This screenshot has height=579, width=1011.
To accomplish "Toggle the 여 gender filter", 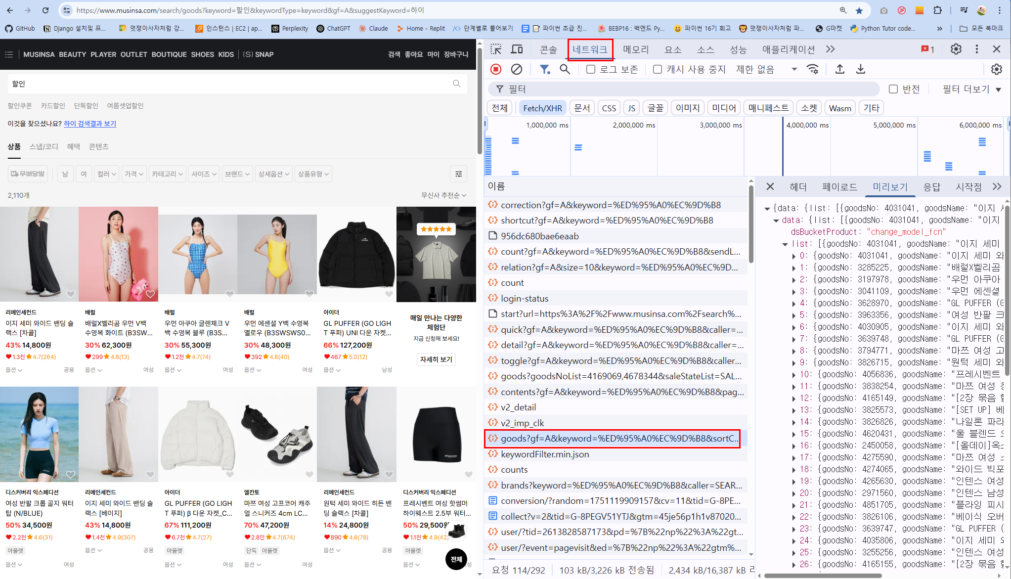I will 84,174.
